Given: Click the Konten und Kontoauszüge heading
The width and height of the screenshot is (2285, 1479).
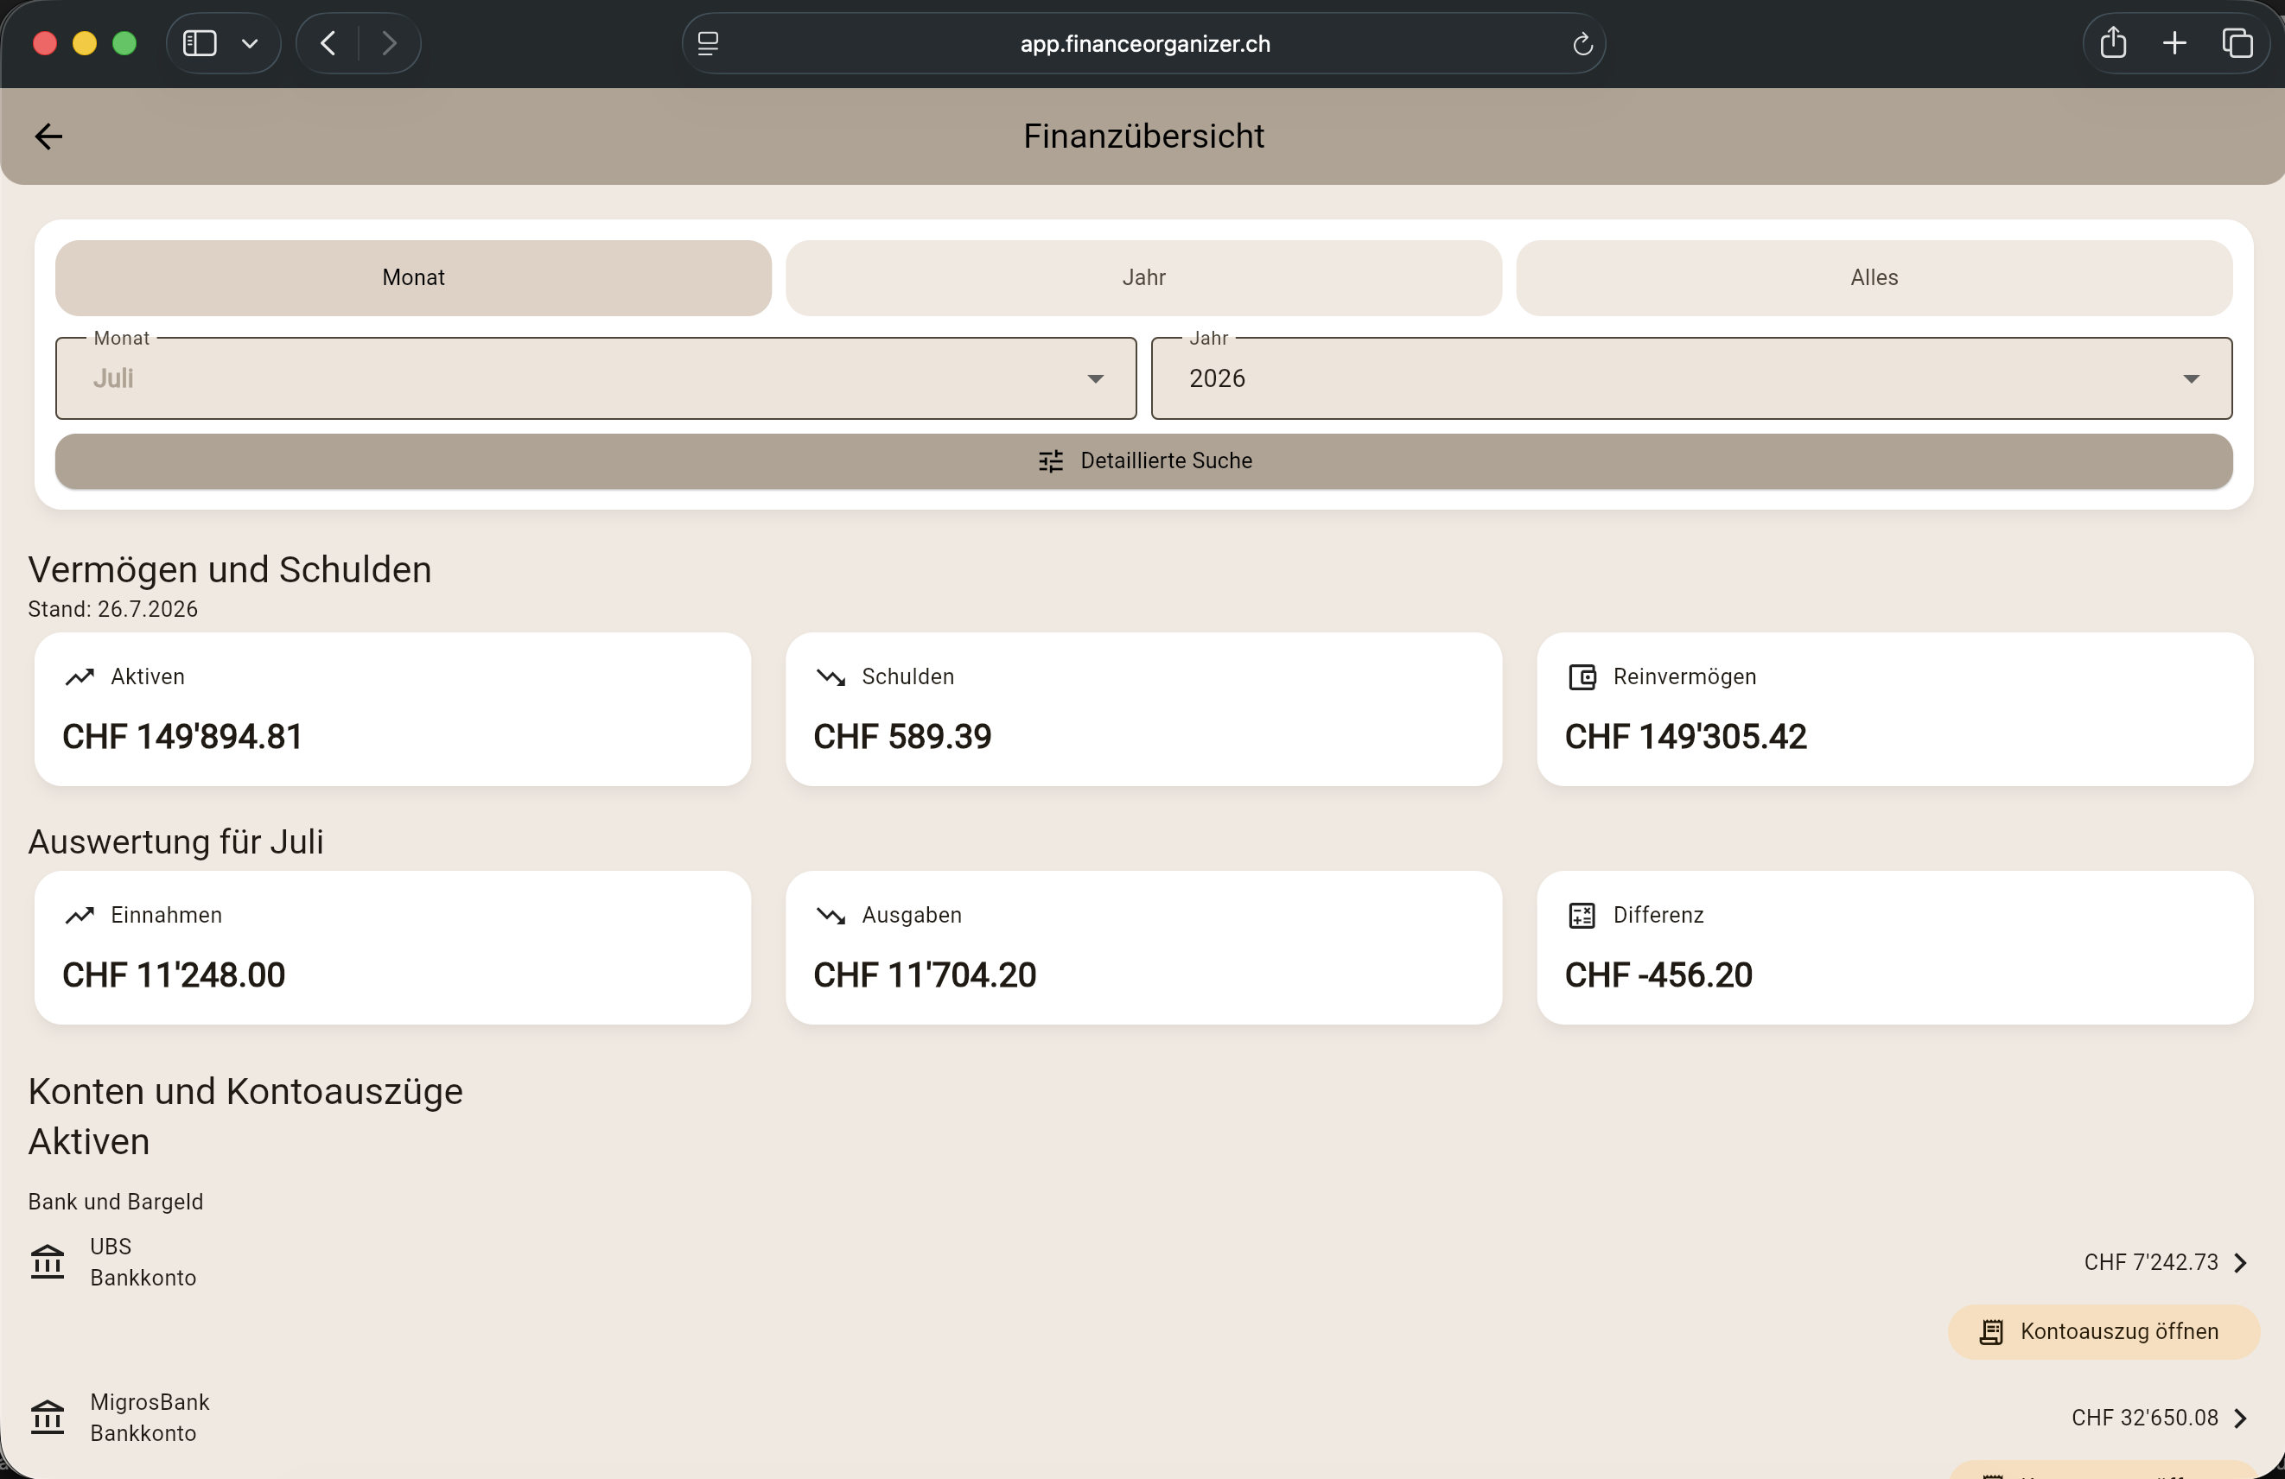Looking at the screenshot, I should (245, 1092).
